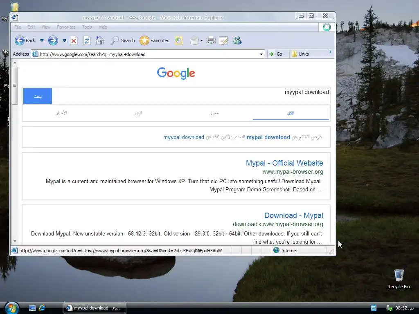This screenshot has width=419, height=314.
Task: Click the Go button
Action: [275, 54]
